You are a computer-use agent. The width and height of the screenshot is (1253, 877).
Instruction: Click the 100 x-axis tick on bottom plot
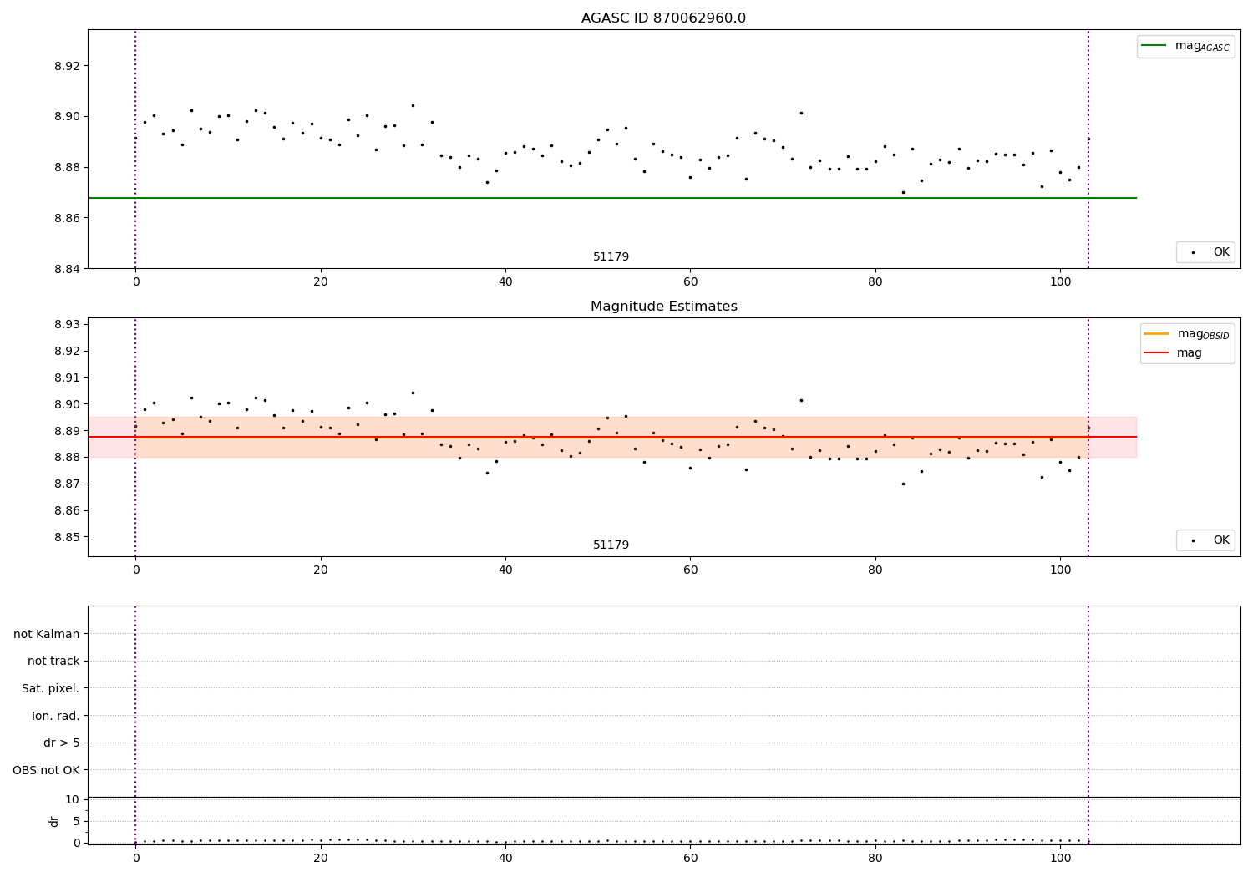[1060, 857]
